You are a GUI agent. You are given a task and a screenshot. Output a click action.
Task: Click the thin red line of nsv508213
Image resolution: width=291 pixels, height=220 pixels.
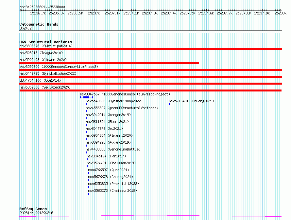click(150, 56)
